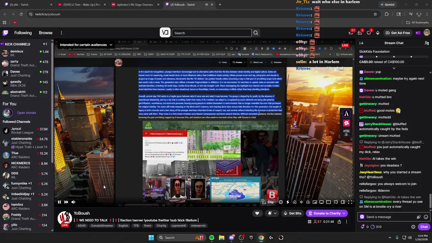The height and width of the screenshot is (243, 432).
Task: Click the purple Chat send button
Action: pyautogui.click(x=424, y=227)
